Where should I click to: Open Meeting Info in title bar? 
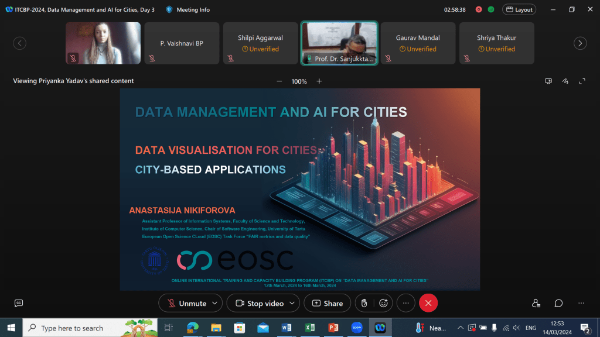click(187, 9)
